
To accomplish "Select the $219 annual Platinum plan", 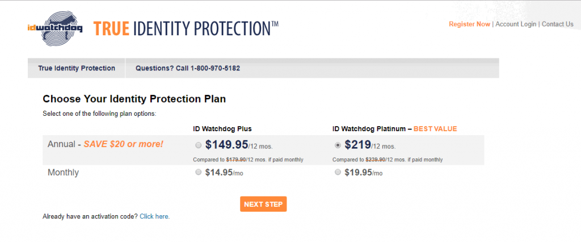I will (x=338, y=145).
